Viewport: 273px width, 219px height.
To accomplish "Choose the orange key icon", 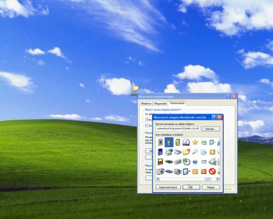I will click(x=195, y=172).
